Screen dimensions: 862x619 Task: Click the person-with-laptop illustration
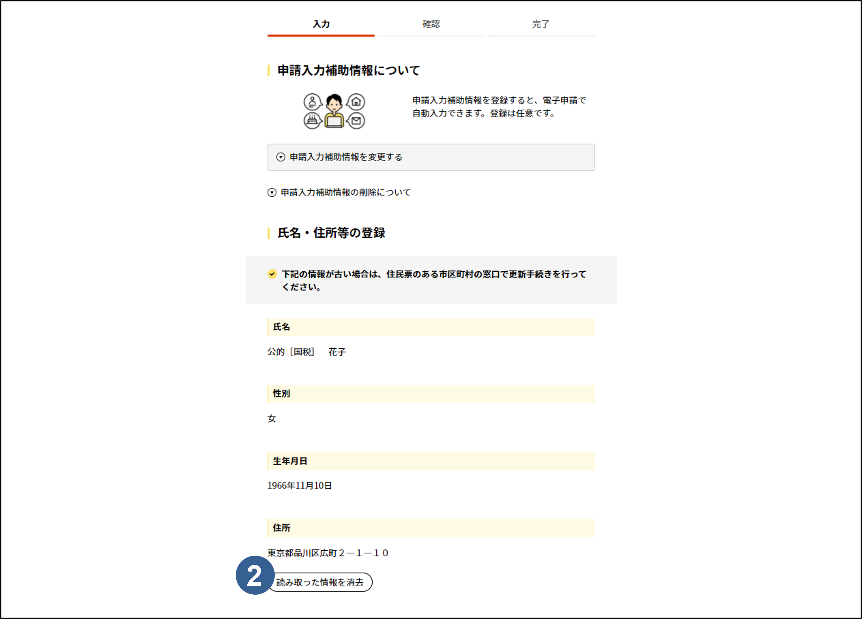pyautogui.click(x=334, y=111)
